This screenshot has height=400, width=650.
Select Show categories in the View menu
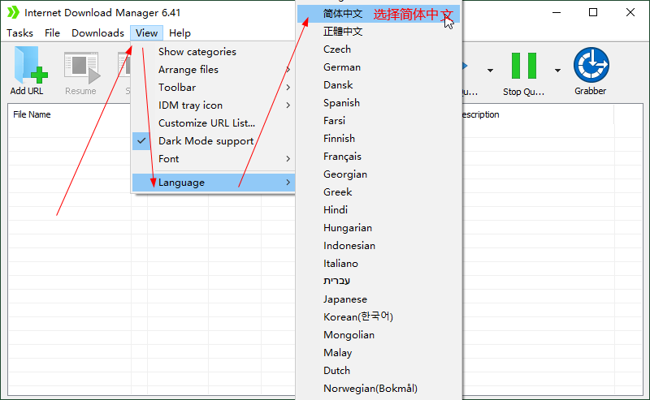point(214,52)
